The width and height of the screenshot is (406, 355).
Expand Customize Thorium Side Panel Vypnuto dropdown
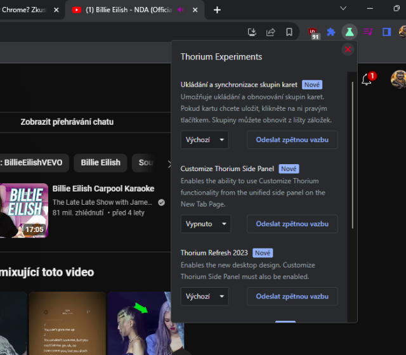[206, 224]
